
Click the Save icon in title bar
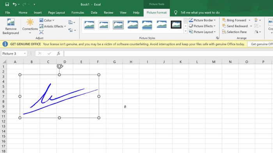pos(7,4)
